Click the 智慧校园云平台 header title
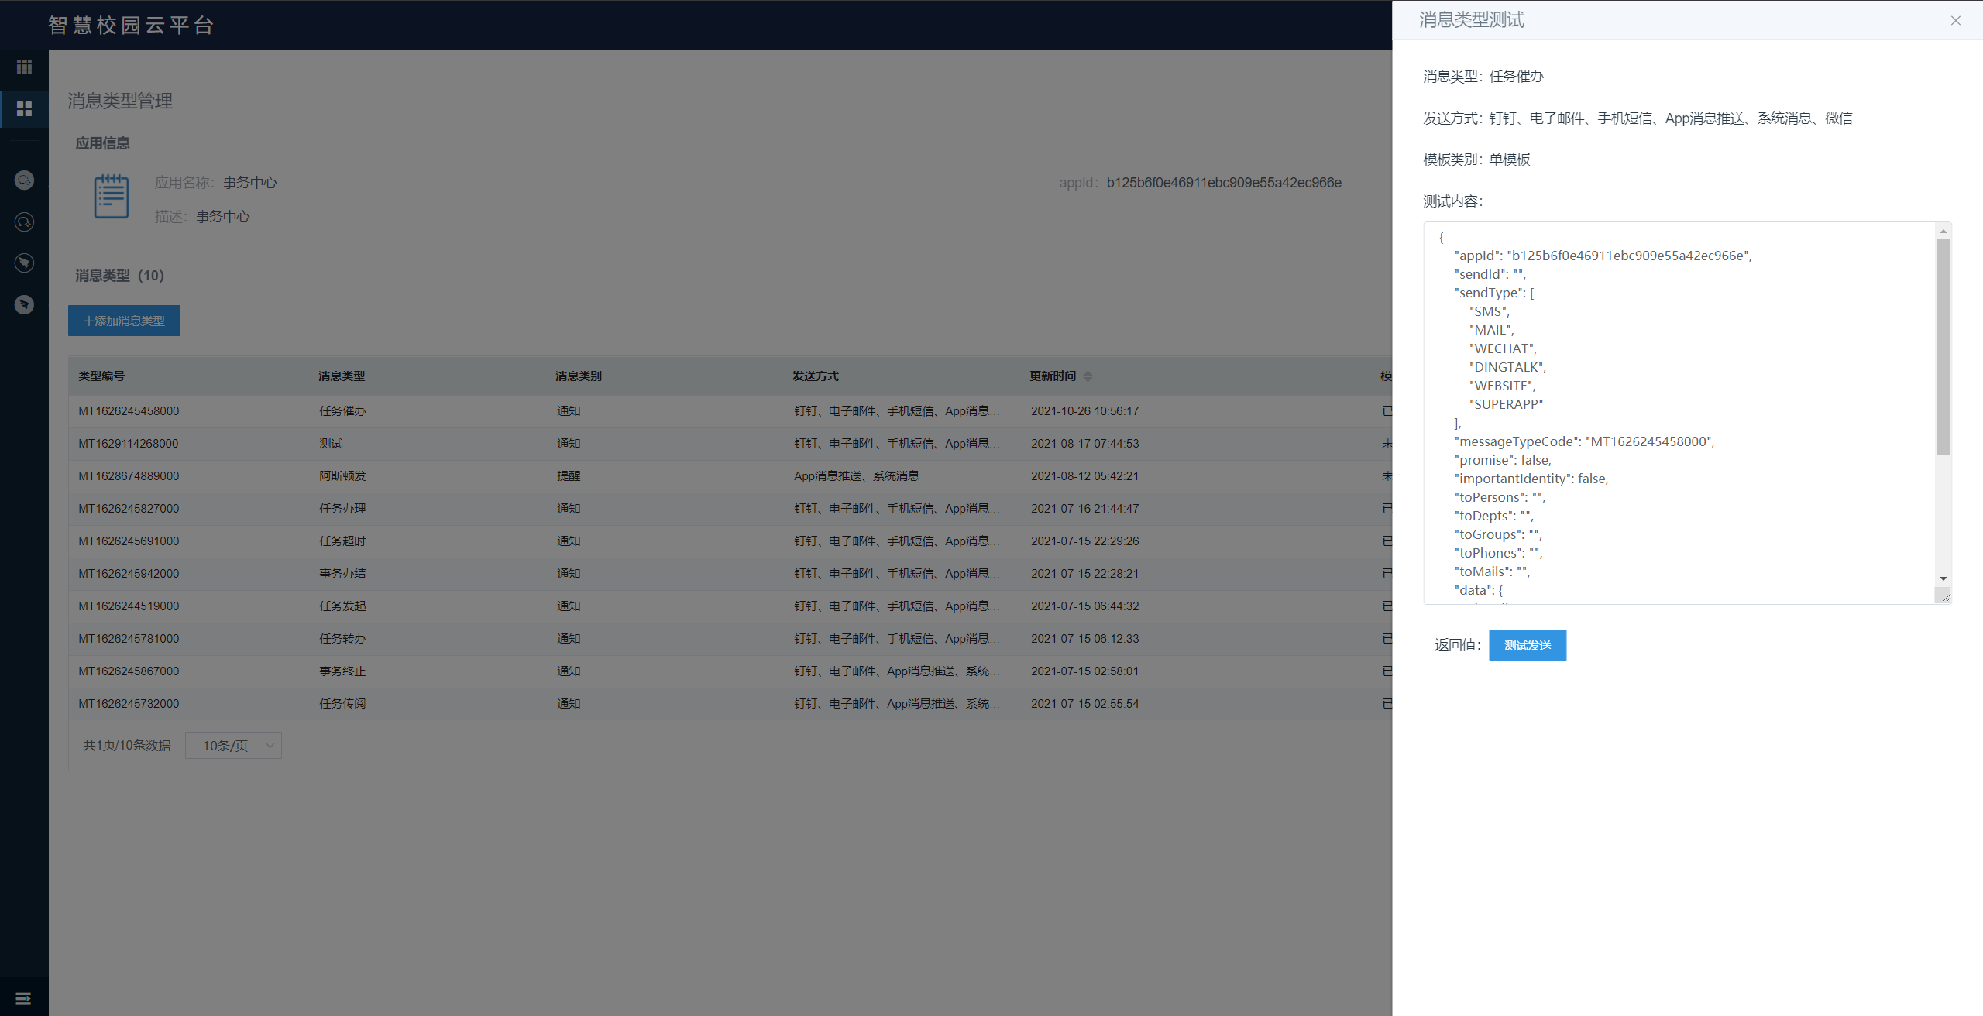Image resolution: width=1983 pixels, height=1016 pixels. [x=131, y=25]
